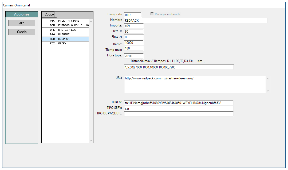
Task: Click the Distancia max / Tiempos values field
Action: (179, 67)
